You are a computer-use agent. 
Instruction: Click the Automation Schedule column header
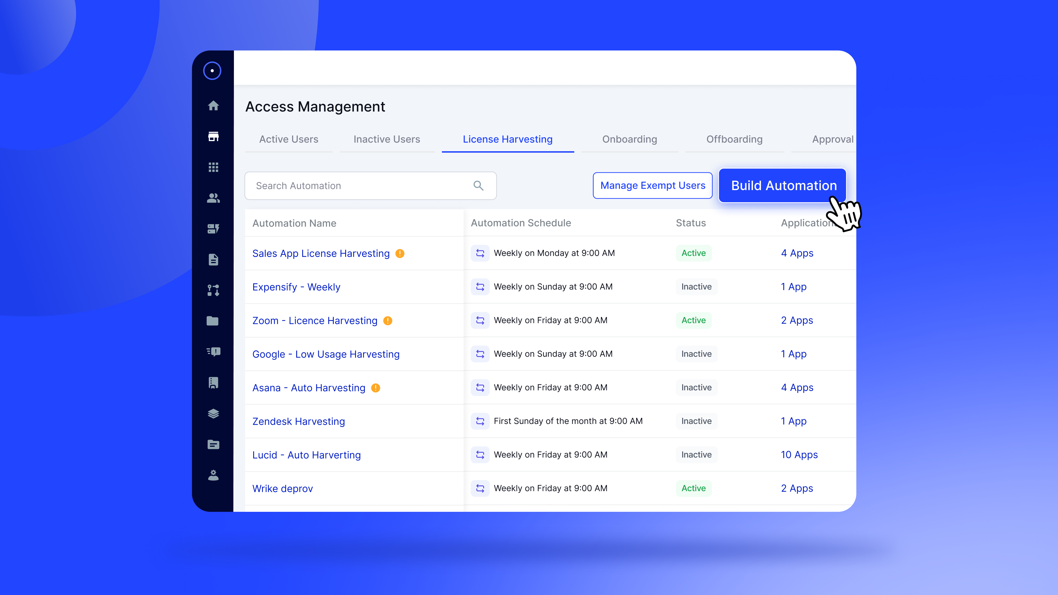[x=521, y=223]
